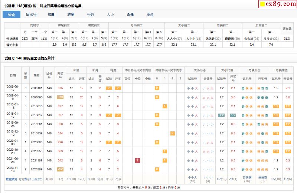This screenshot has width=297, height=193.
Task: Open the 同出号 tab
Action: pos(31,14)
